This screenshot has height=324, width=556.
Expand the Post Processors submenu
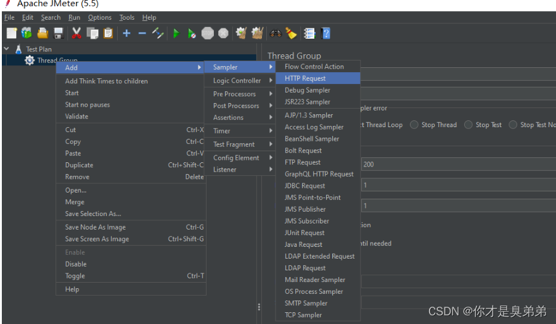240,106
